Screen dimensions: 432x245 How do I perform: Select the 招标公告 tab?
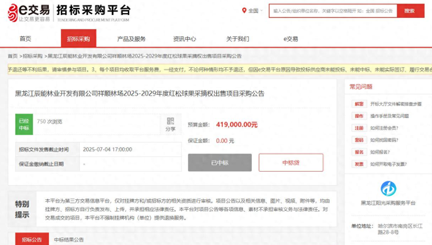pos(32,239)
